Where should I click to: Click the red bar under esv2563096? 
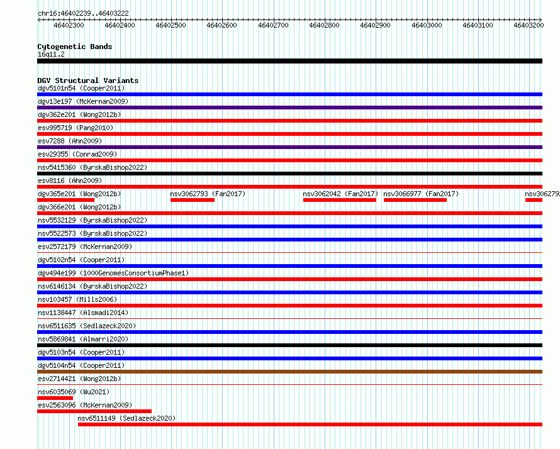click(x=94, y=411)
